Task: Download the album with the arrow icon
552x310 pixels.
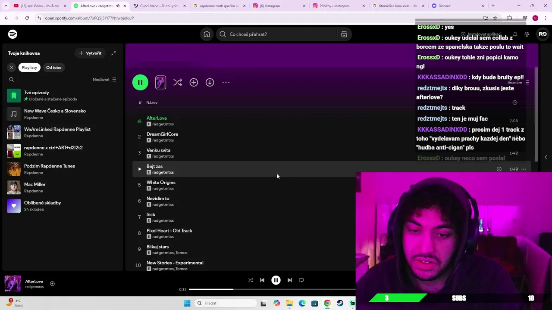Action: (x=210, y=82)
